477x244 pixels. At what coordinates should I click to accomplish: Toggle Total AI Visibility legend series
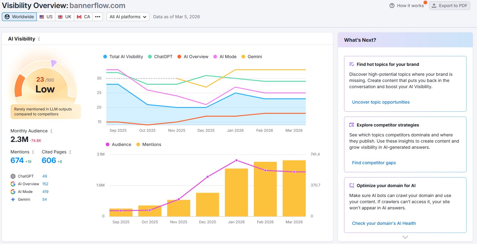[123, 57]
